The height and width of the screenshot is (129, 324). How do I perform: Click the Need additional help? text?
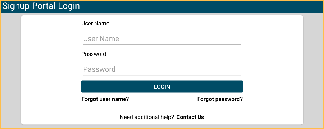(x=147, y=117)
